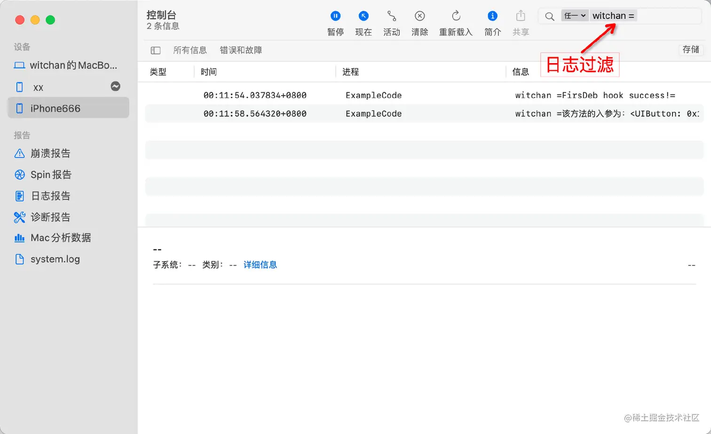
Task: Click the status icon beside xx
Action: [x=115, y=86]
